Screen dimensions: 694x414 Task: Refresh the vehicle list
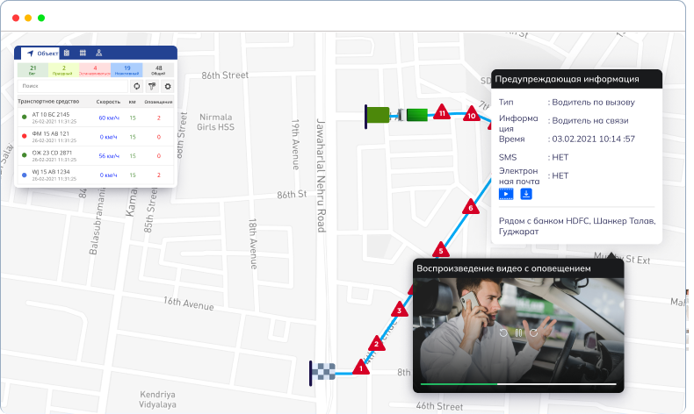(137, 86)
